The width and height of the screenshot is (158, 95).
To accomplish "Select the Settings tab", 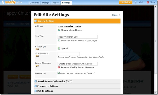I will point(66,3).
